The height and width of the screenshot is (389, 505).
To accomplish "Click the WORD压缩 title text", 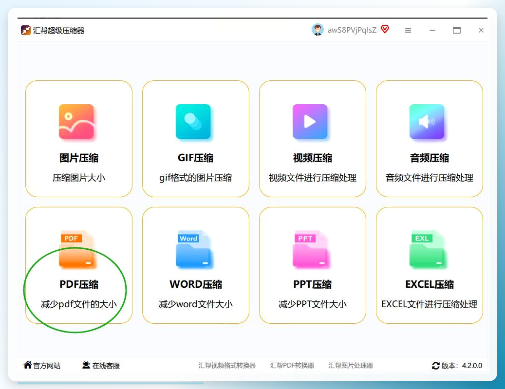I will (x=196, y=284).
